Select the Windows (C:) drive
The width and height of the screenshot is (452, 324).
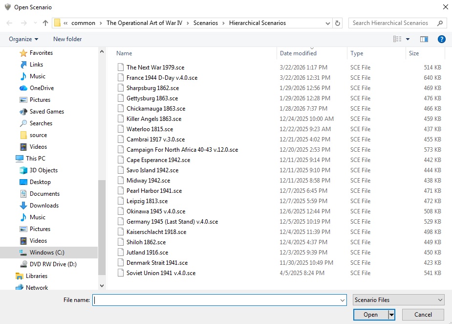coord(46,253)
